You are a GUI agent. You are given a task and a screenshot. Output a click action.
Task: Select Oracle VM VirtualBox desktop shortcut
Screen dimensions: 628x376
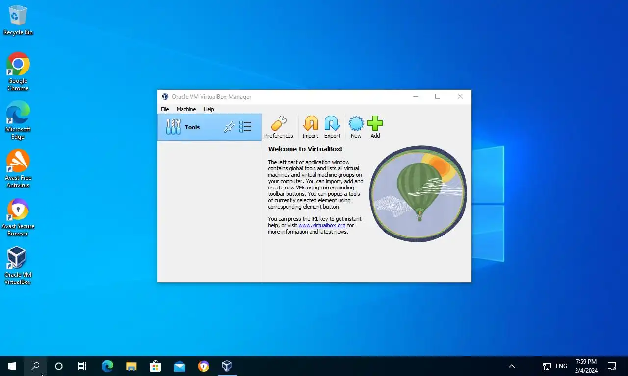18,266
